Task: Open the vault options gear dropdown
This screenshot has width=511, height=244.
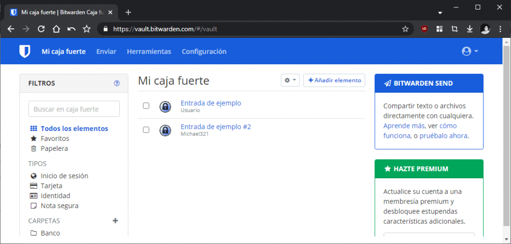Action: coord(290,80)
